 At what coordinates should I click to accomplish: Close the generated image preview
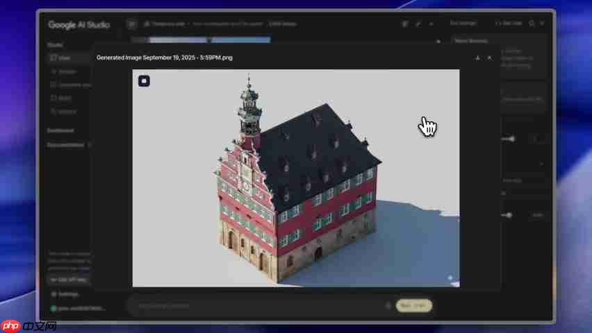(490, 58)
